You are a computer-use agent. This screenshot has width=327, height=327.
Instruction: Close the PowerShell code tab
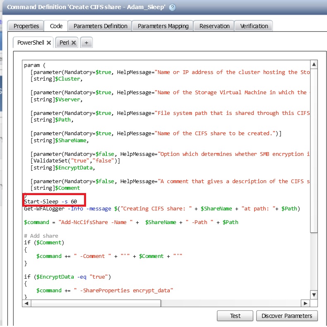tap(49, 43)
